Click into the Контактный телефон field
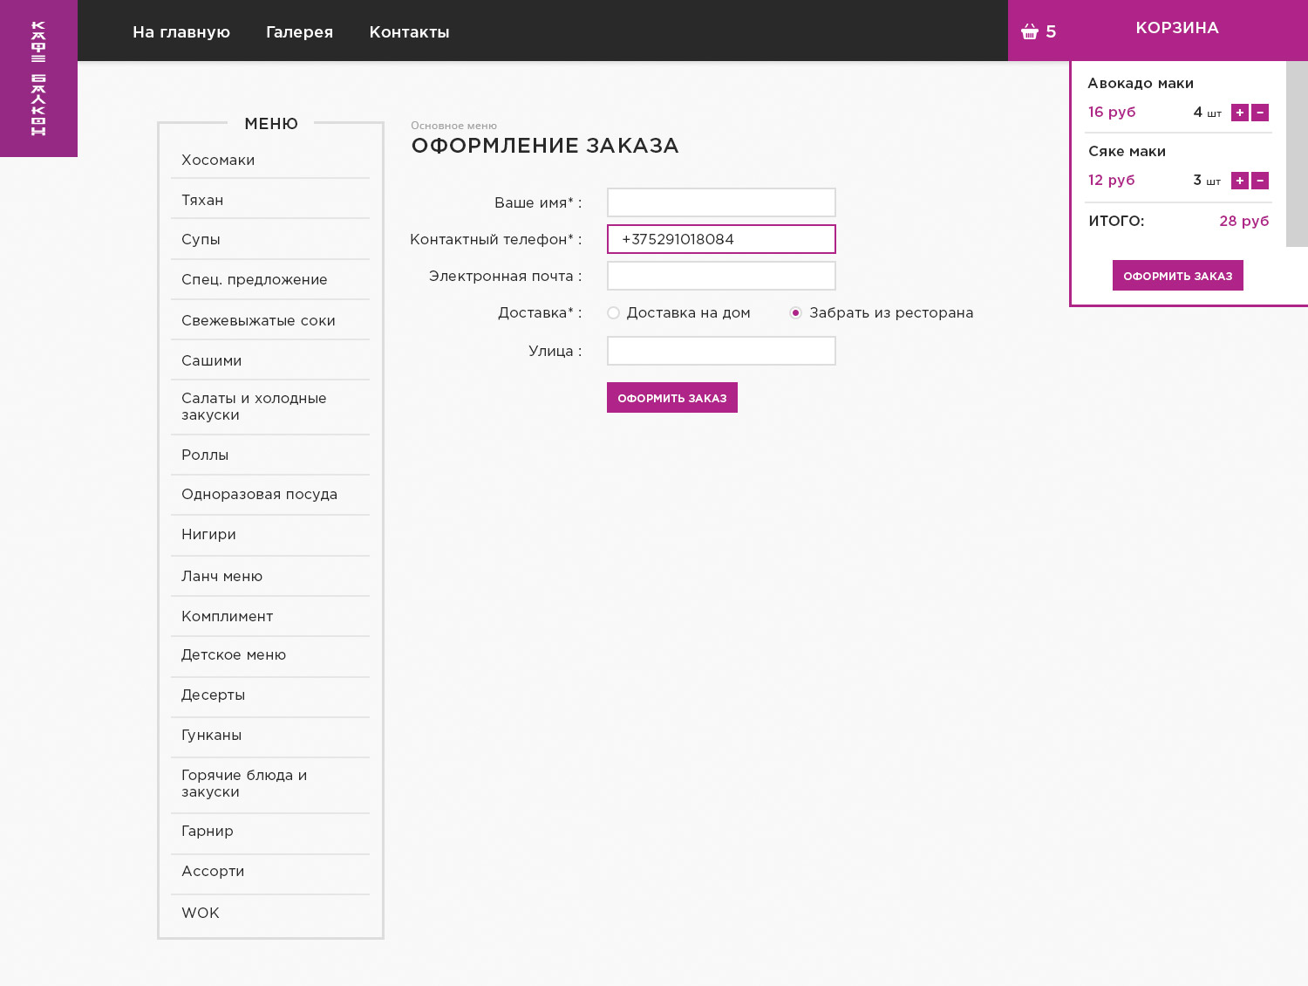Screen dimensions: 1308x986 click(x=721, y=239)
